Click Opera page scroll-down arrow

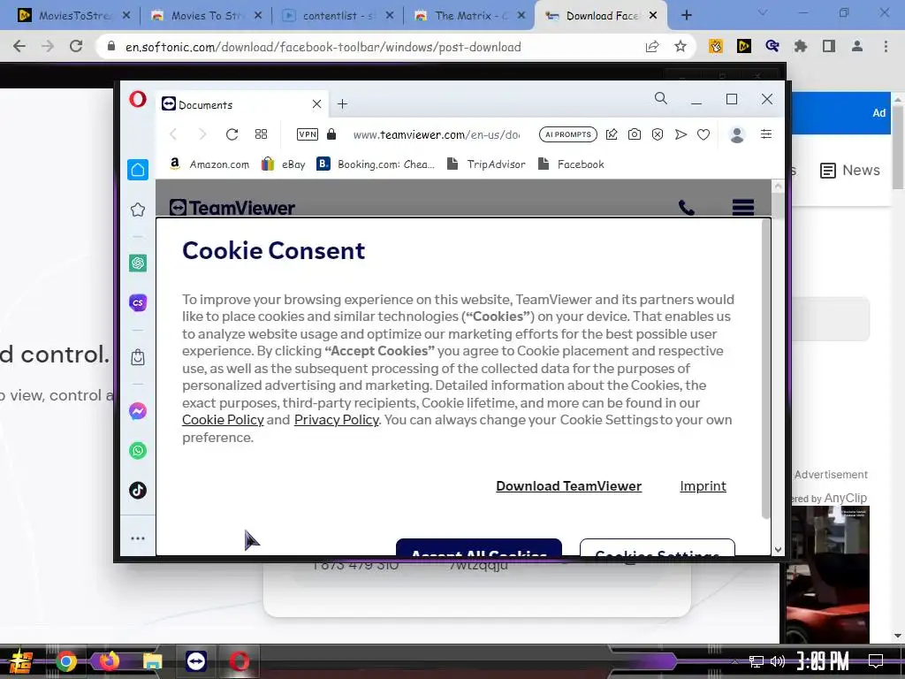778,550
